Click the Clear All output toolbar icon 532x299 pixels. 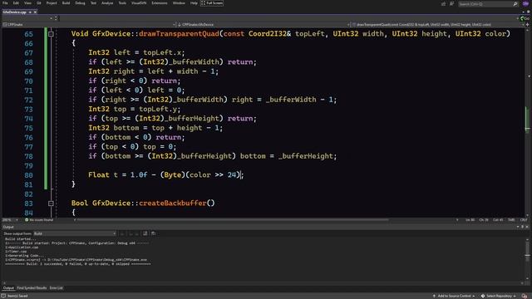[x=145, y=233]
